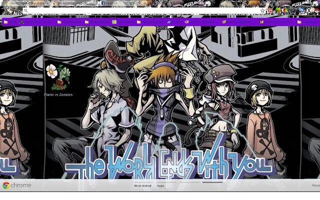The width and height of the screenshot is (320, 200).
Task: Open the pink swirl icon bookmark
Action: (x=200, y=22)
